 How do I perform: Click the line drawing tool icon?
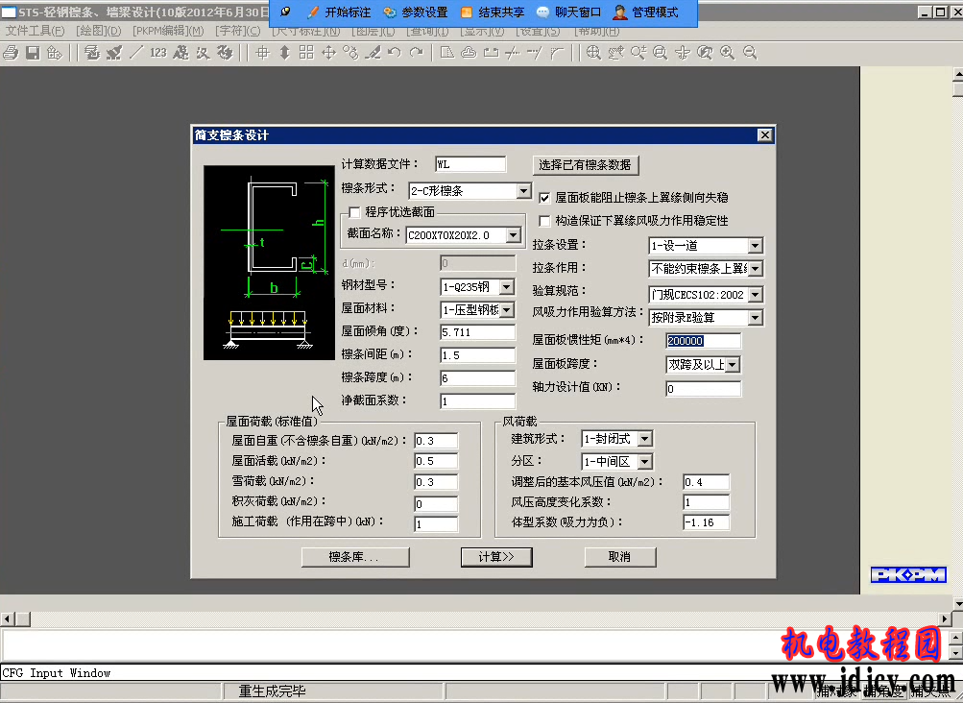(x=136, y=53)
